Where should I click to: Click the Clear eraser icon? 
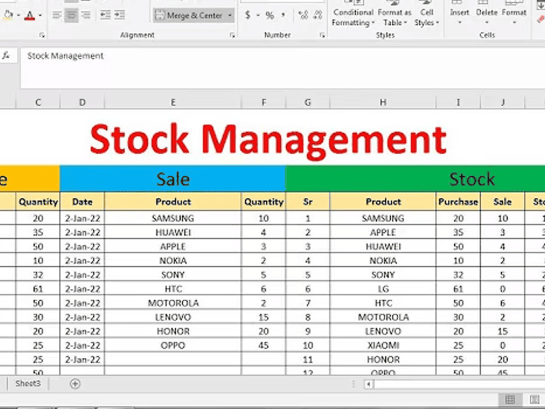pos(541,19)
